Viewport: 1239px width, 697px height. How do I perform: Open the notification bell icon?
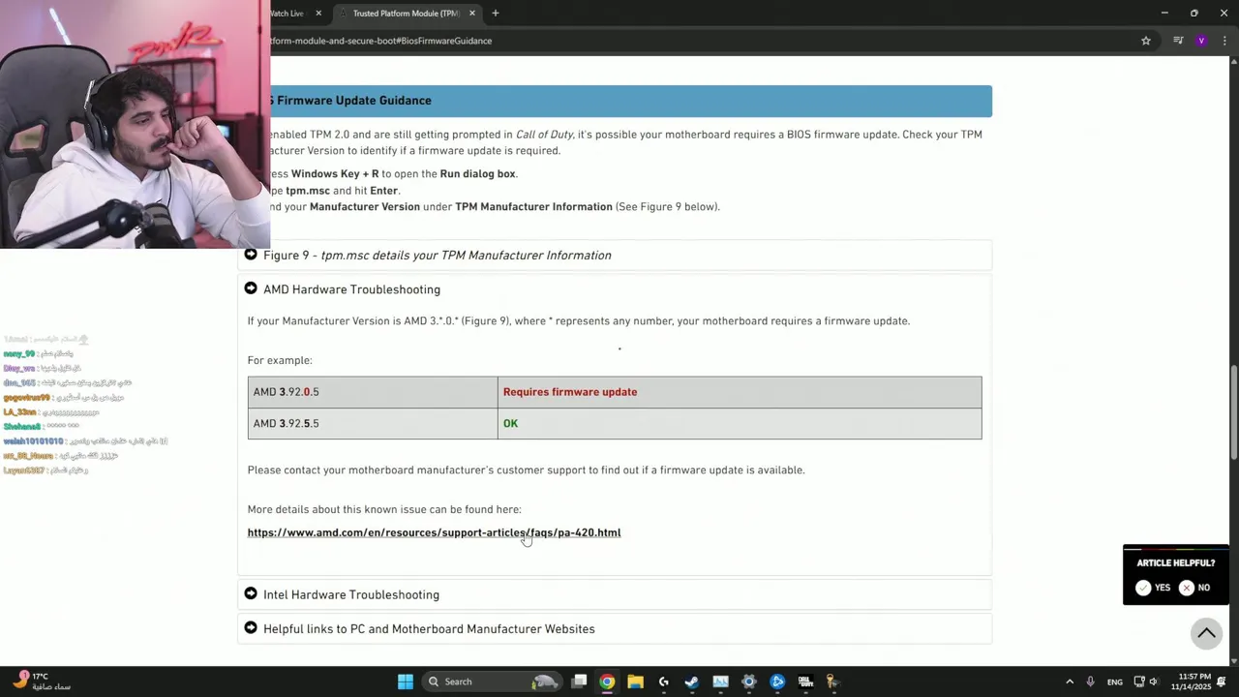1222,682
